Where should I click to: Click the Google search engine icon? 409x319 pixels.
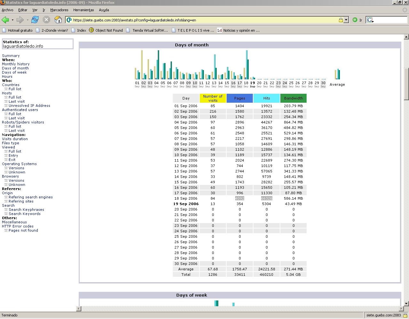coord(370,20)
